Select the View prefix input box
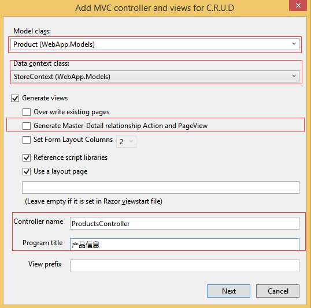Screen dimensions: 311x308 pos(184,266)
